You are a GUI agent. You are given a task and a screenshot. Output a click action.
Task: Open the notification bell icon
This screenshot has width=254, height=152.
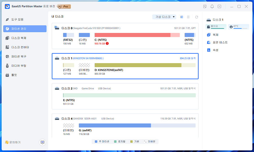tap(212, 7)
